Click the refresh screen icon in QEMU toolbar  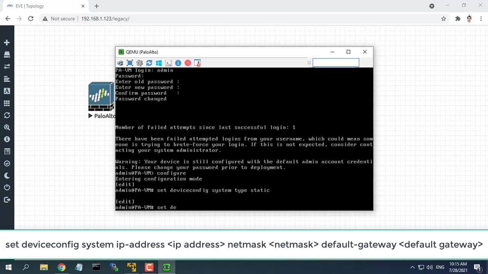[x=149, y=63]
